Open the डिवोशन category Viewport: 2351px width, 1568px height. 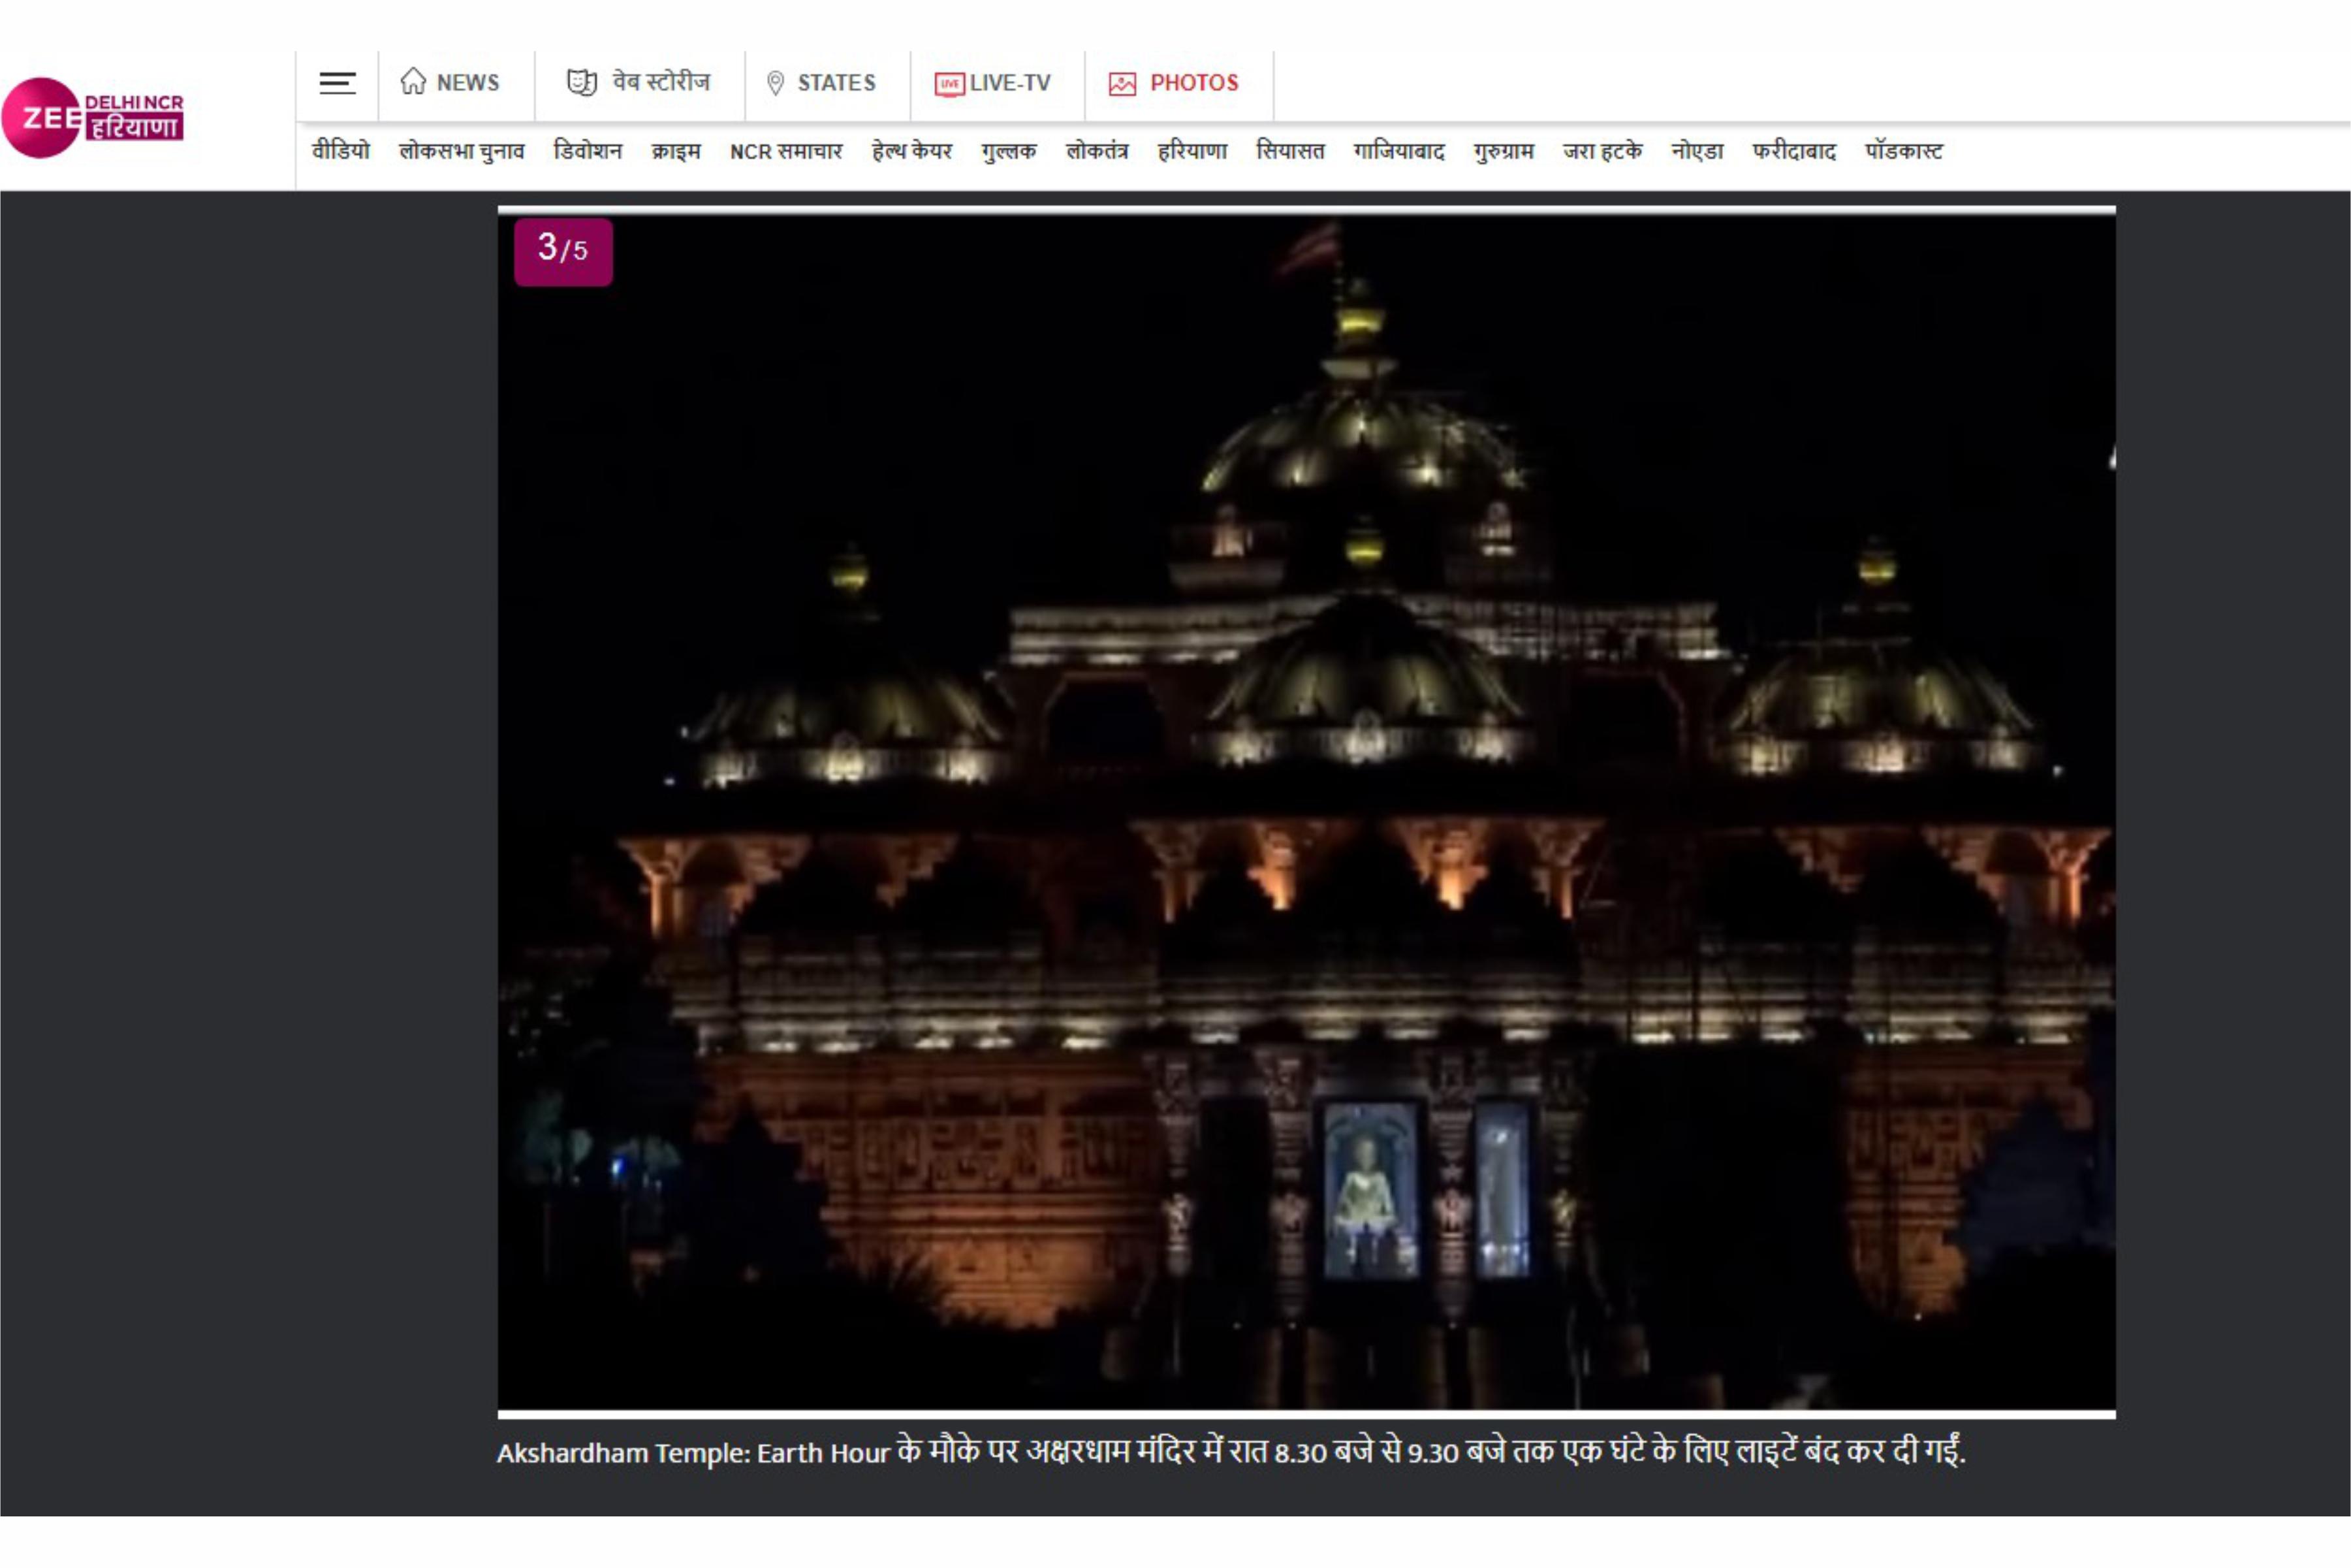[587, 151]
